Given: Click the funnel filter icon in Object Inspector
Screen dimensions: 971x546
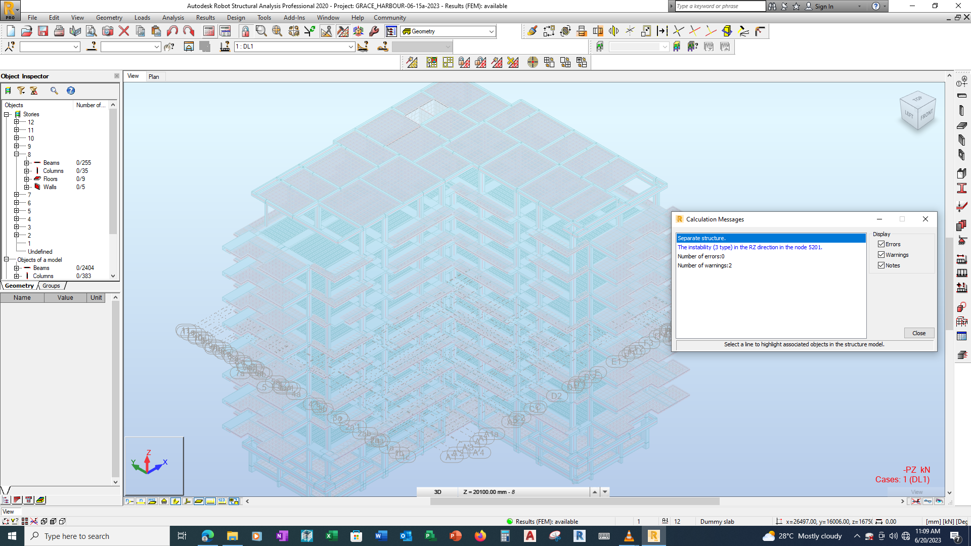Looking at the screenshot, I should tap(21, 90).
